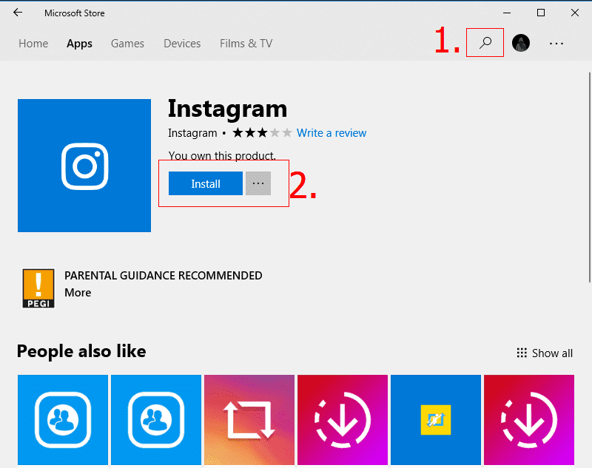The height and width of the screenshot is (468, 592).
Task: Maximize the Microsoft Store window
Action: (x=541, y=13)
